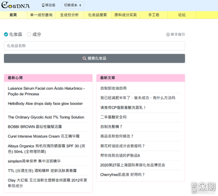The height and width of the screenshot is (196, 218).
Task: Focus the 化妆品名称 search field
Action: tap(94, 46)
